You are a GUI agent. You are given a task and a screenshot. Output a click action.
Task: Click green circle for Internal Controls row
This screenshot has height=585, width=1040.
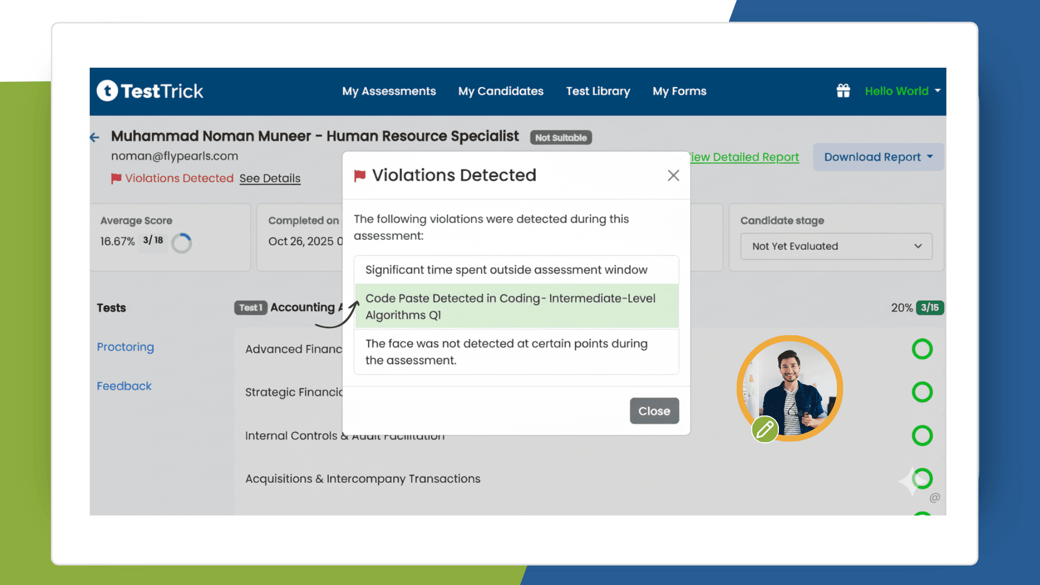922,435
